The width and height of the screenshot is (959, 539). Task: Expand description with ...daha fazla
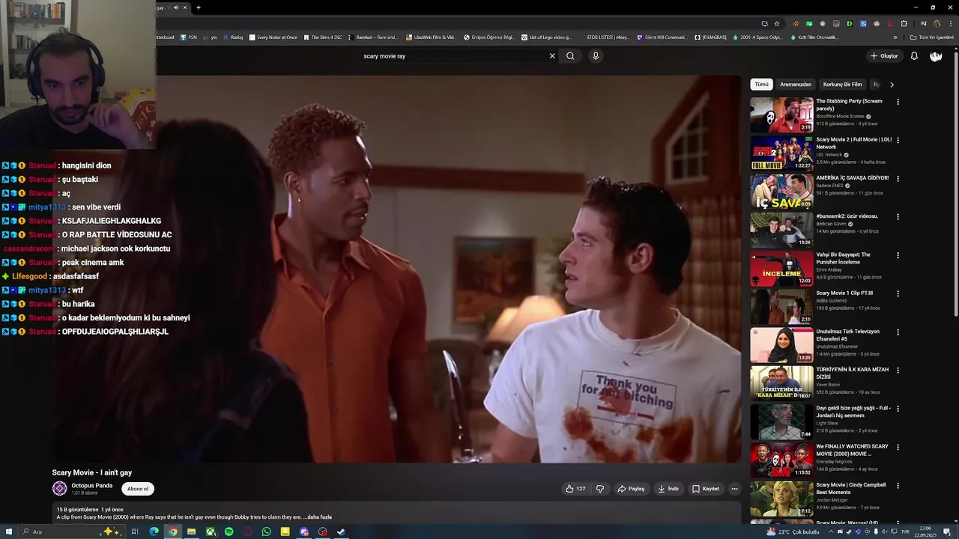[318, 517]
